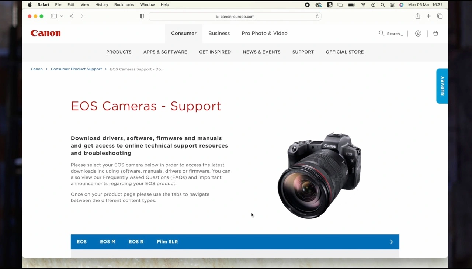Open the APPS & SOFTWARE menu

(x=165, y=52)
